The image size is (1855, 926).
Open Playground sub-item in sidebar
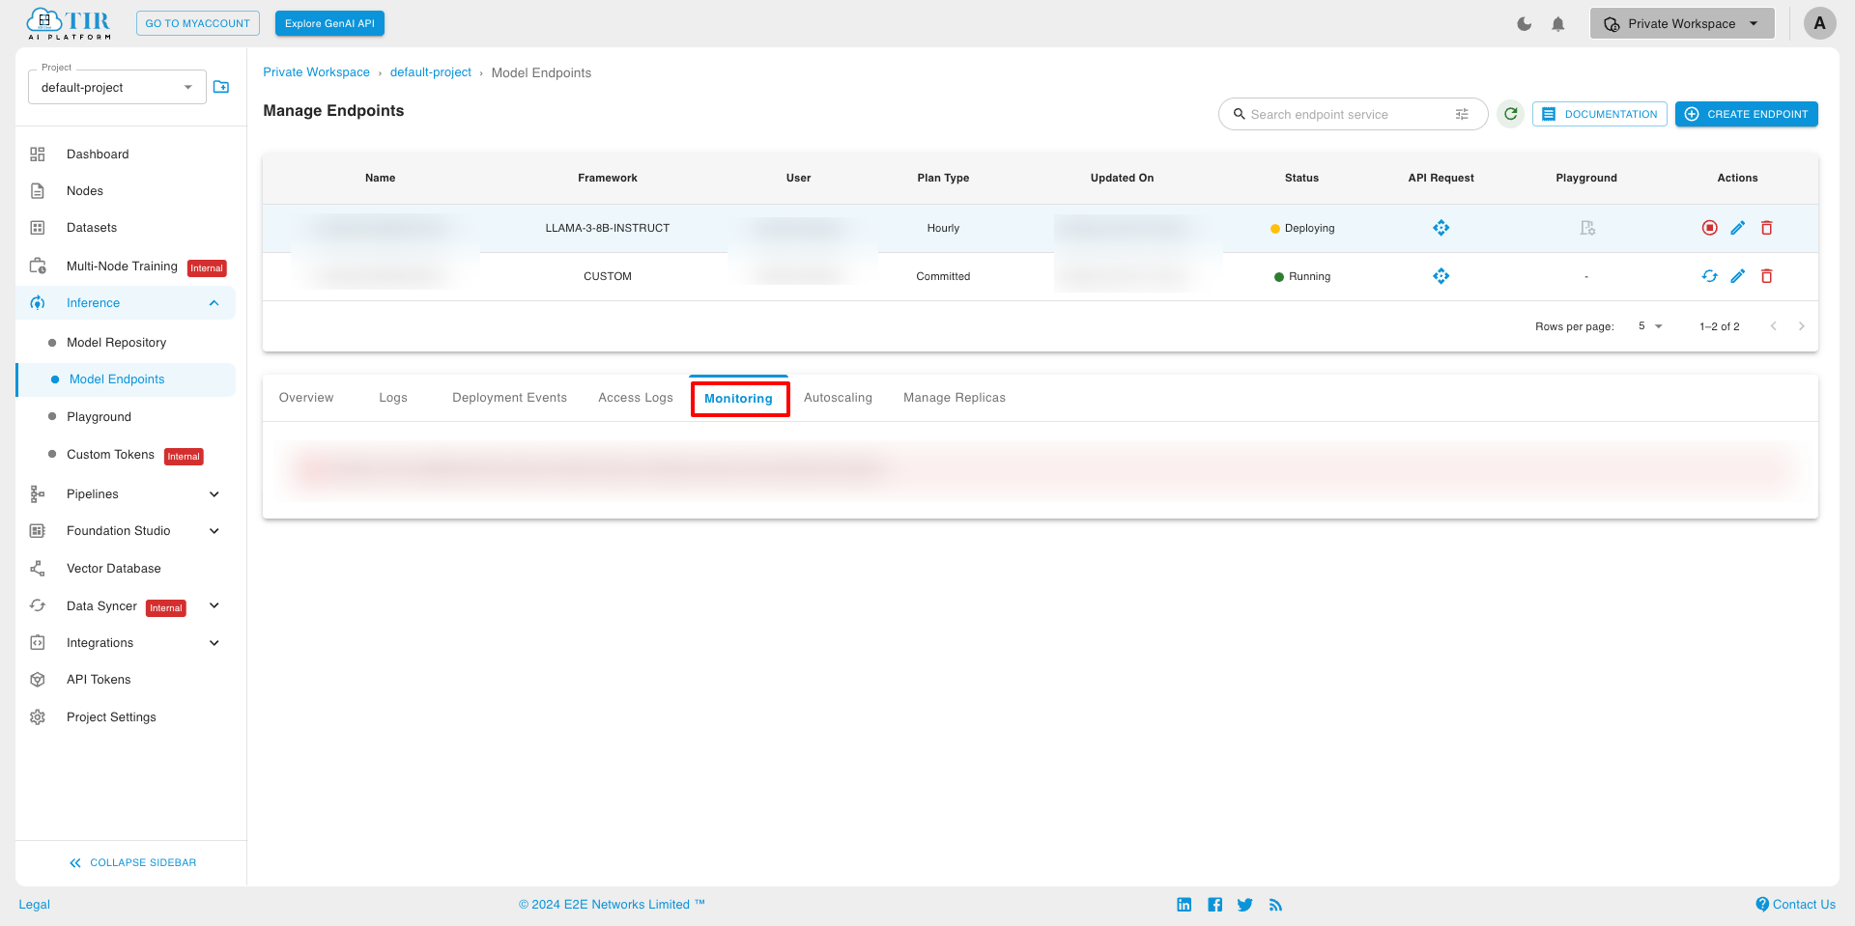[99, 417]
